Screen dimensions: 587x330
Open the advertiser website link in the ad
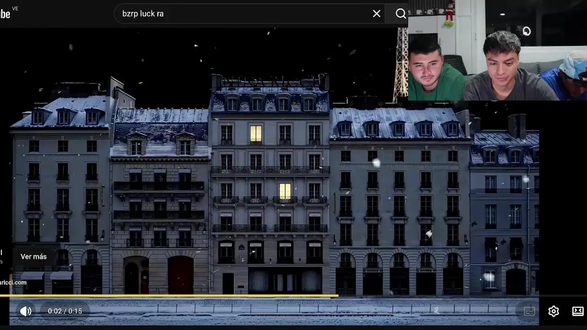[x=13, y=282]
